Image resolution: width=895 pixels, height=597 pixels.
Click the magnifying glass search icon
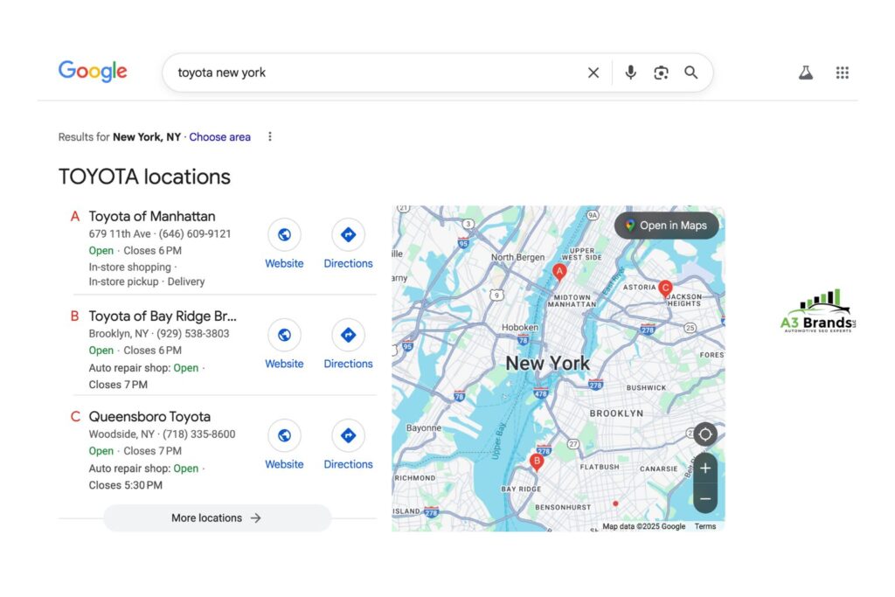(x=691, y=73)
